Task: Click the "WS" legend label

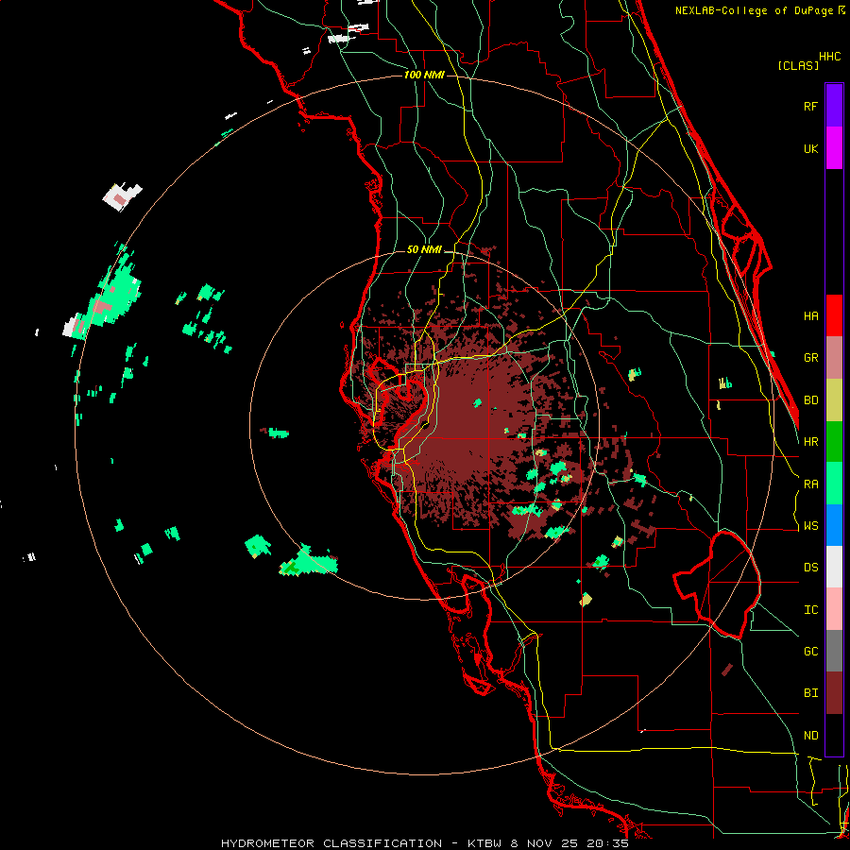Action: [x=810, y=526]
